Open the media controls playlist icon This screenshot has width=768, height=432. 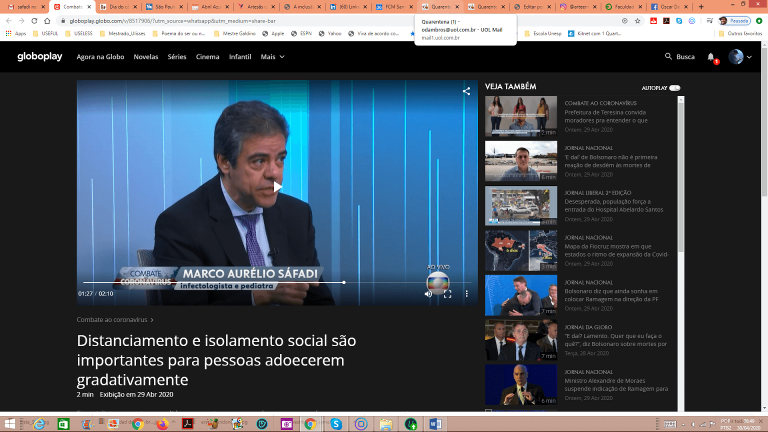coord(709,21)
